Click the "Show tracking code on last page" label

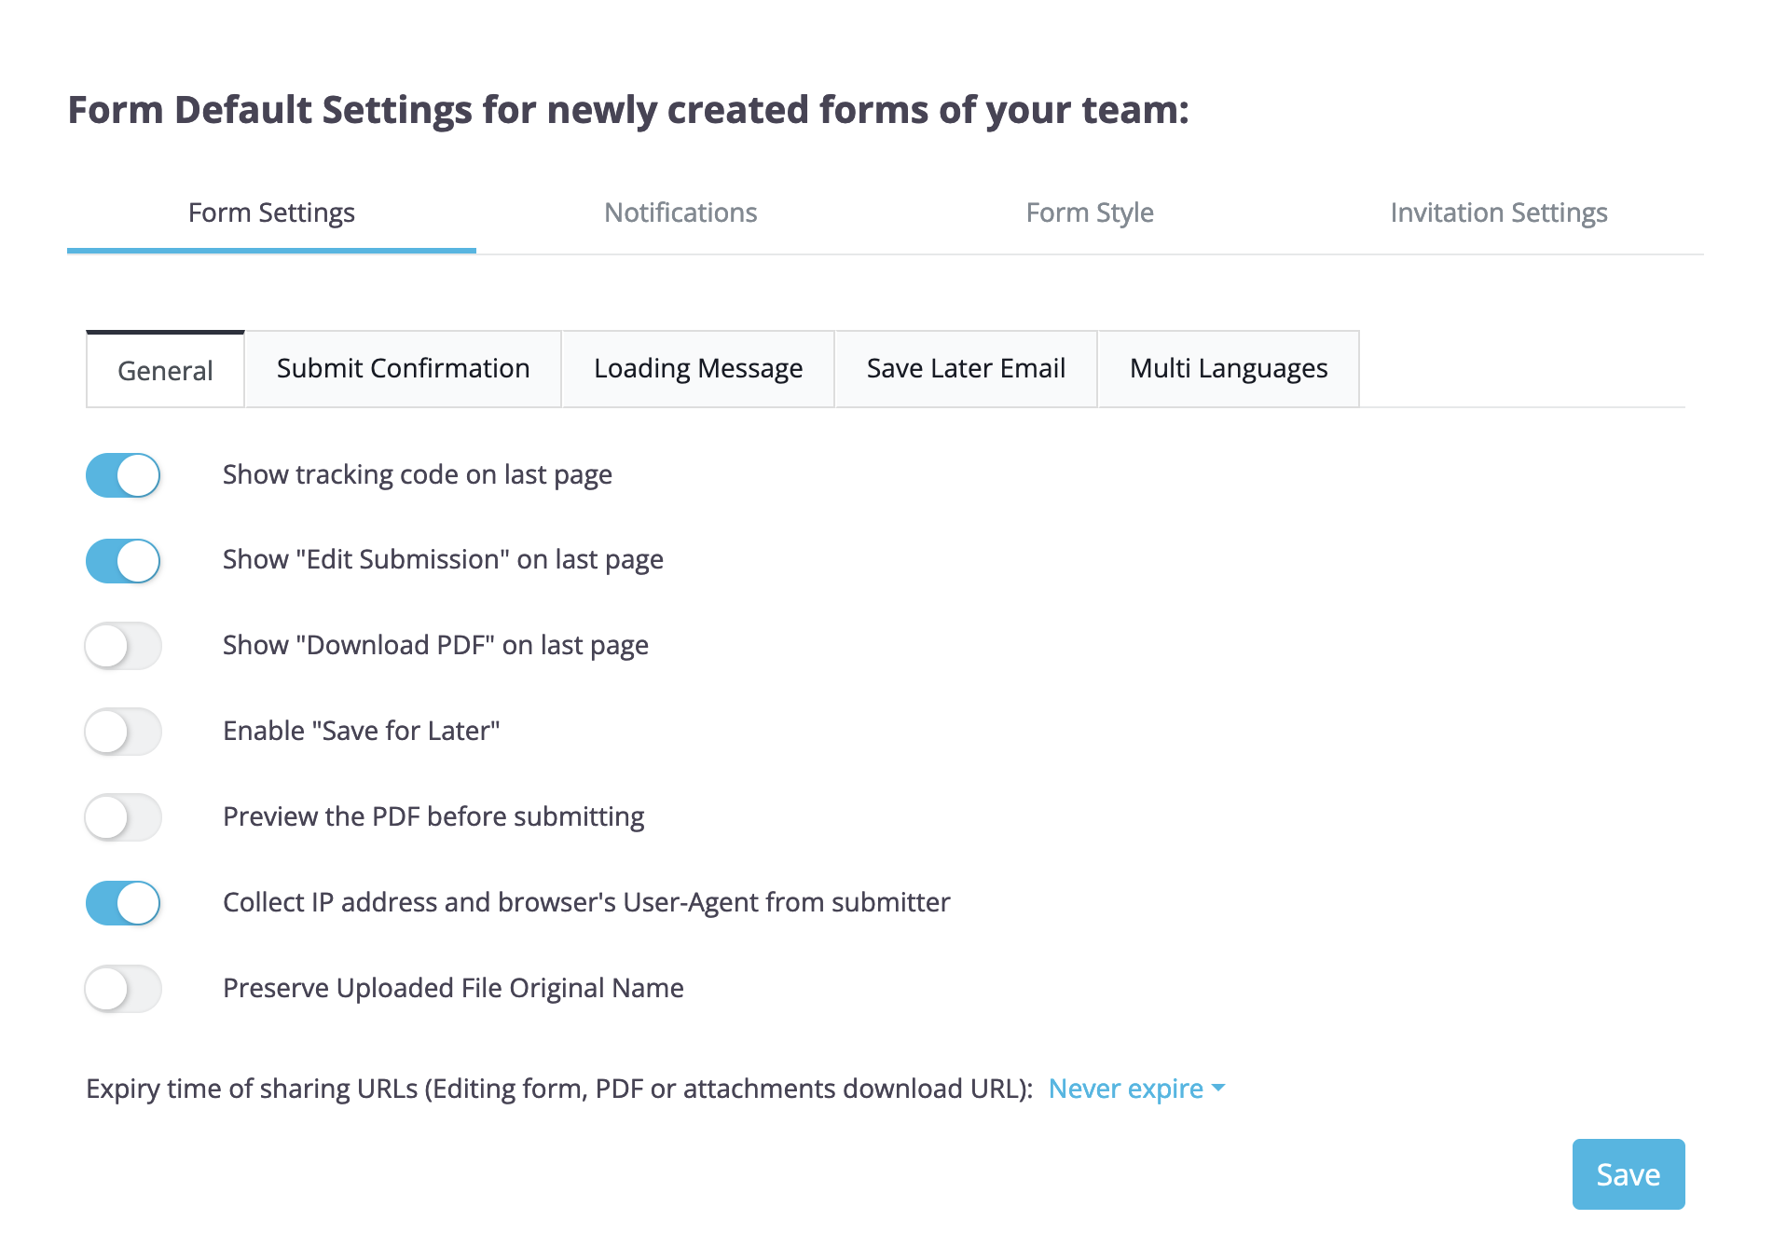tap(417, 475)
